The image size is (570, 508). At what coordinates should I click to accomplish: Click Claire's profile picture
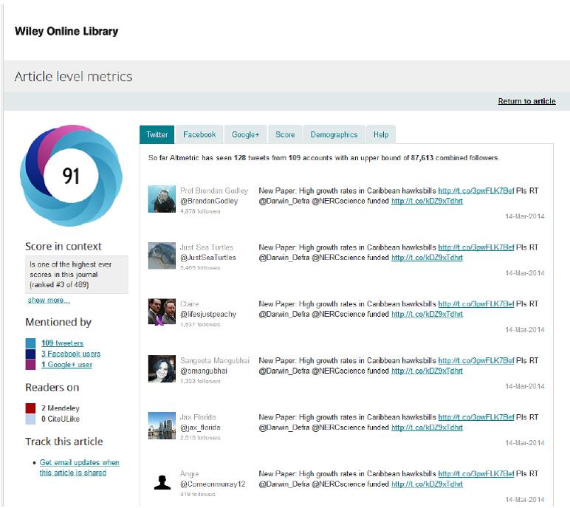(x=162, y=312)
